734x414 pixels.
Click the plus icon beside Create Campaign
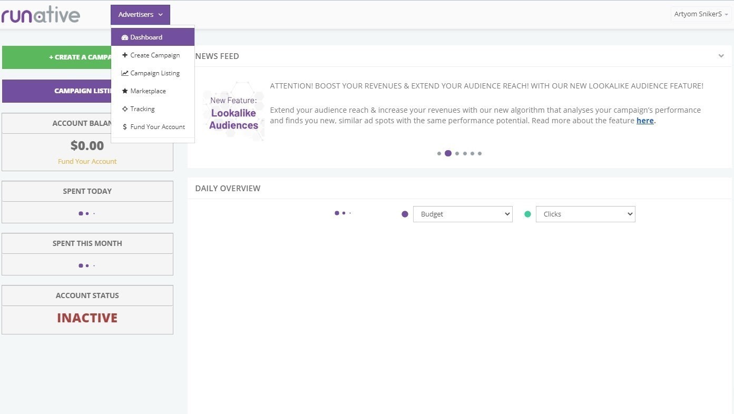[125, 55]
